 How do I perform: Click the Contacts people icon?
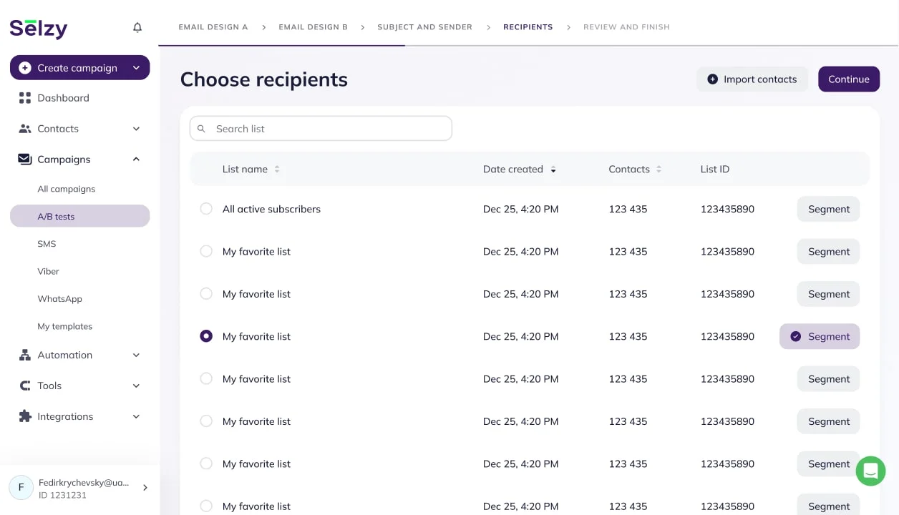25,129
